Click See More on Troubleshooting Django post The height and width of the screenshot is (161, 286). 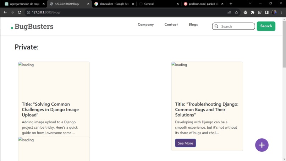pos(185,143)
